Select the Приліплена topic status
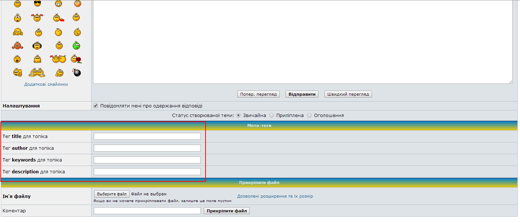This screenshot has height=223, width=520. tap(272, 115)
